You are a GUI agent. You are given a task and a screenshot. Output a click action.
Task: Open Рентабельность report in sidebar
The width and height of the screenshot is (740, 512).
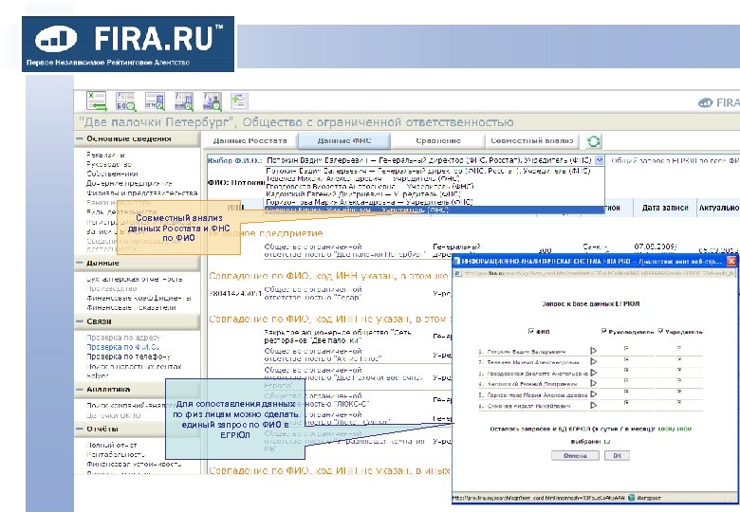(x=116, y=454)
